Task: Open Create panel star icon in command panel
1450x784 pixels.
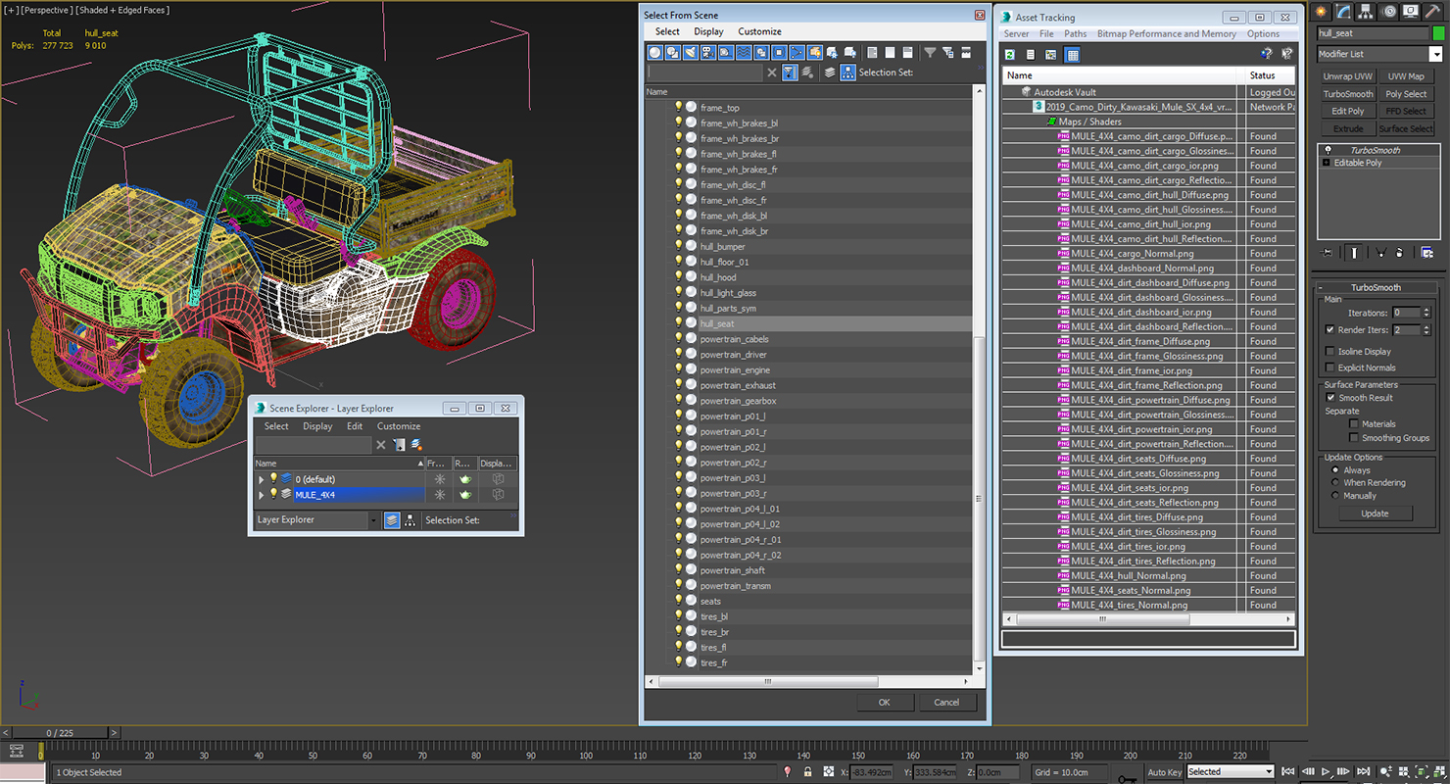Action: click(x=1323, y=12)
